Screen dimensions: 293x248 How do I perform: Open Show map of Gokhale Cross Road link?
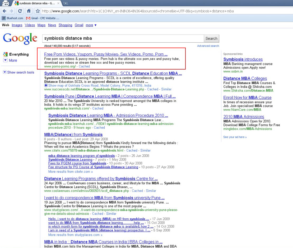[100, 85]
